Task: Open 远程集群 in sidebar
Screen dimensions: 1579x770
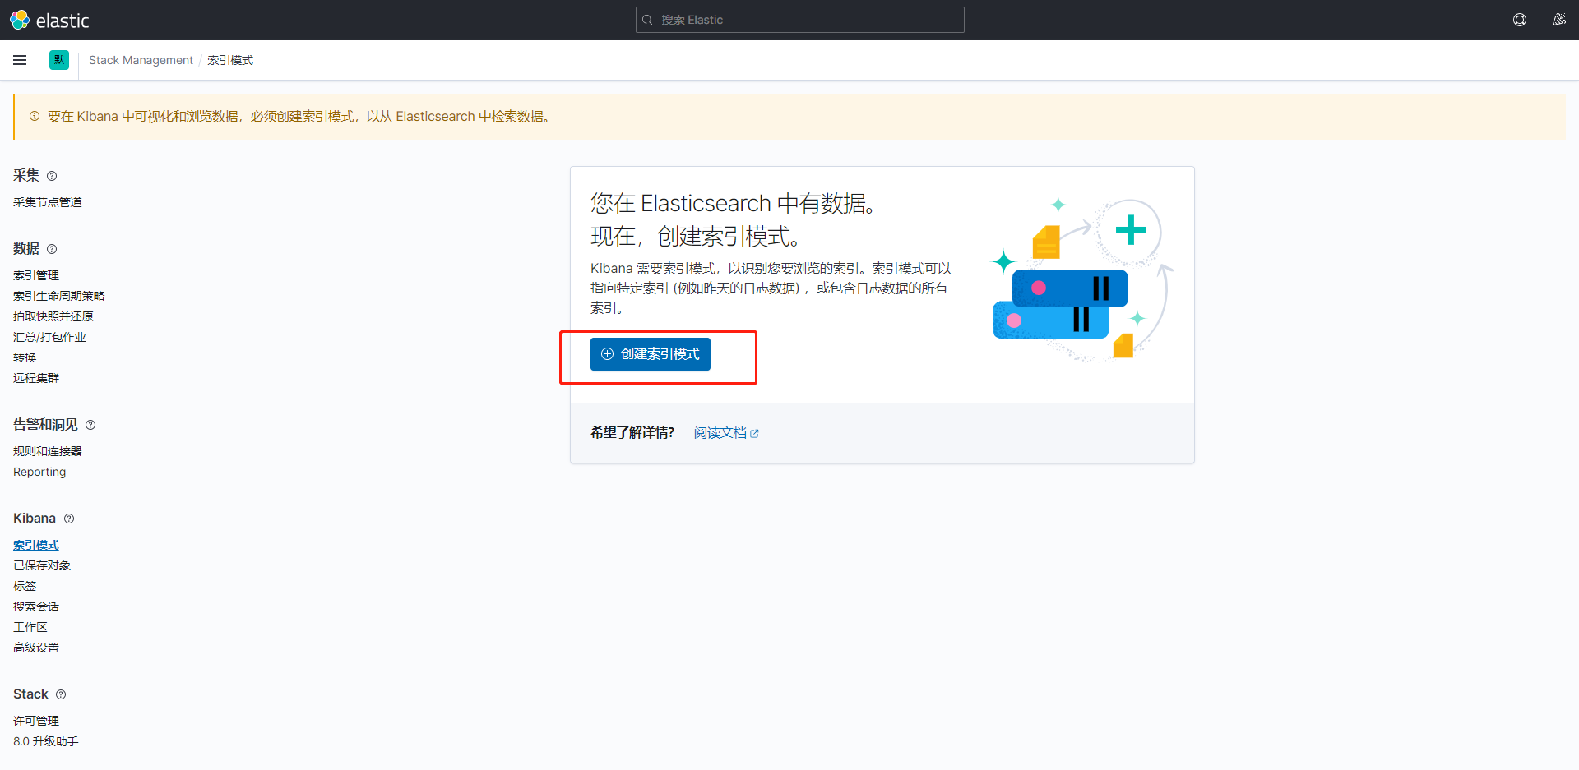Action: tap(36, 378)
